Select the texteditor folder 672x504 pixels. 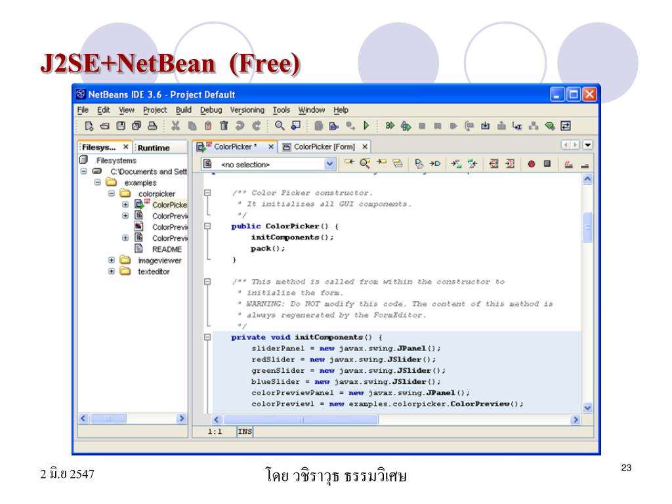[154, 272]
